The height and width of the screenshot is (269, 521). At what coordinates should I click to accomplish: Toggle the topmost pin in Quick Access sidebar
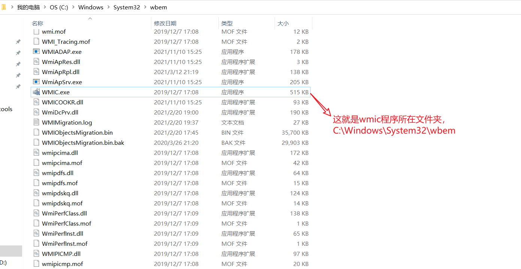(18, 42)
